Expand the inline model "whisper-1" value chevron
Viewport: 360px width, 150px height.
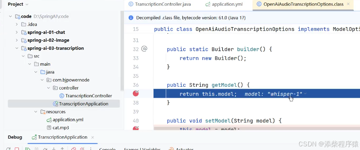305,94
